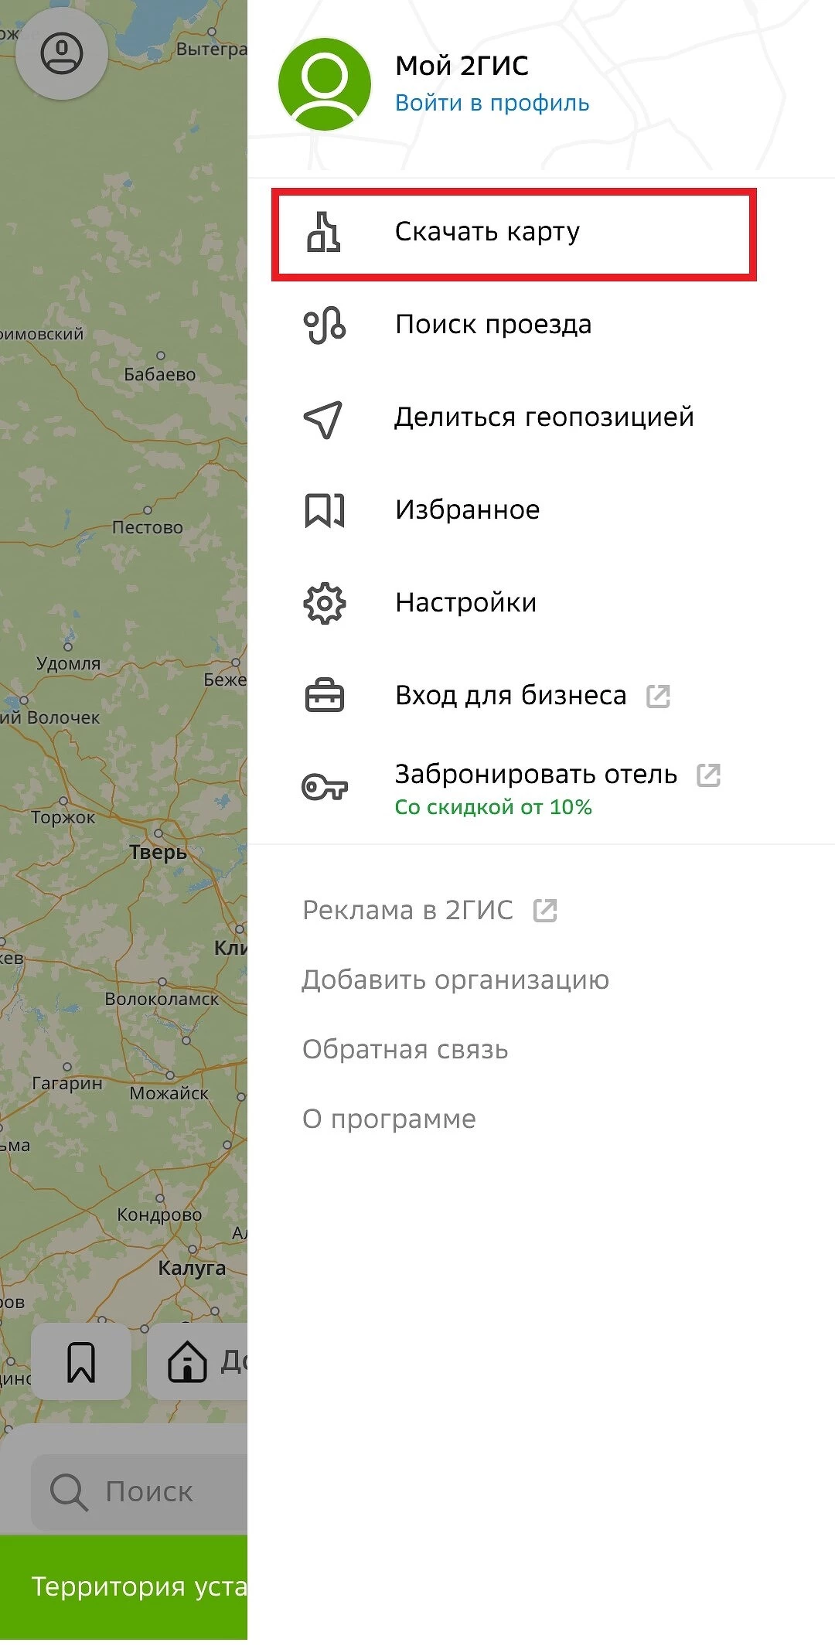The width and height of the screenshot is (835, 1649).
Task: Open the Поиск проезда menu entry
Action: click(x=492, y=325)
